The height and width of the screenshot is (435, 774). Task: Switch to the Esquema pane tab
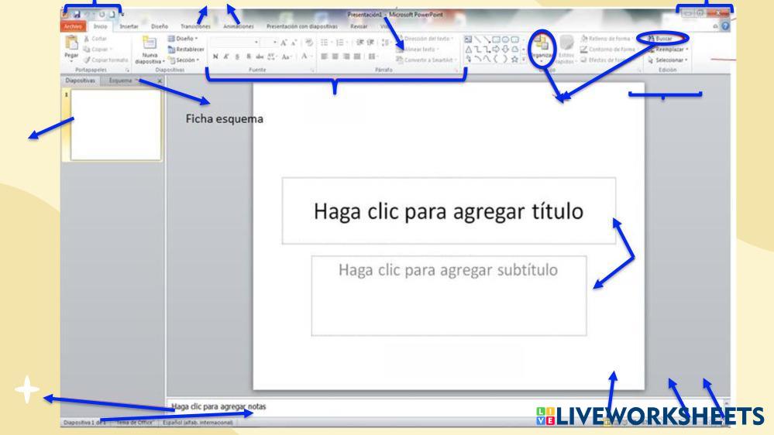[121, 80]
